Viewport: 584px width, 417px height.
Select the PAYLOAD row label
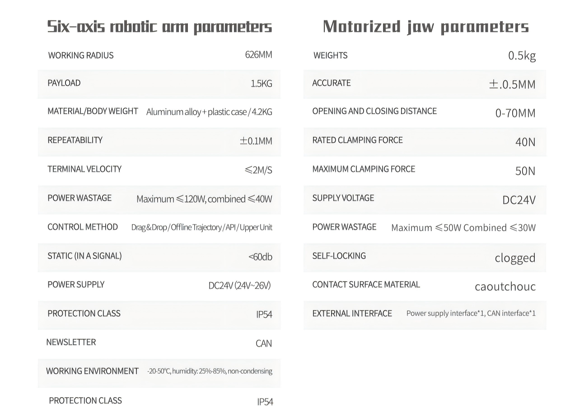click(x=64, y=83)
